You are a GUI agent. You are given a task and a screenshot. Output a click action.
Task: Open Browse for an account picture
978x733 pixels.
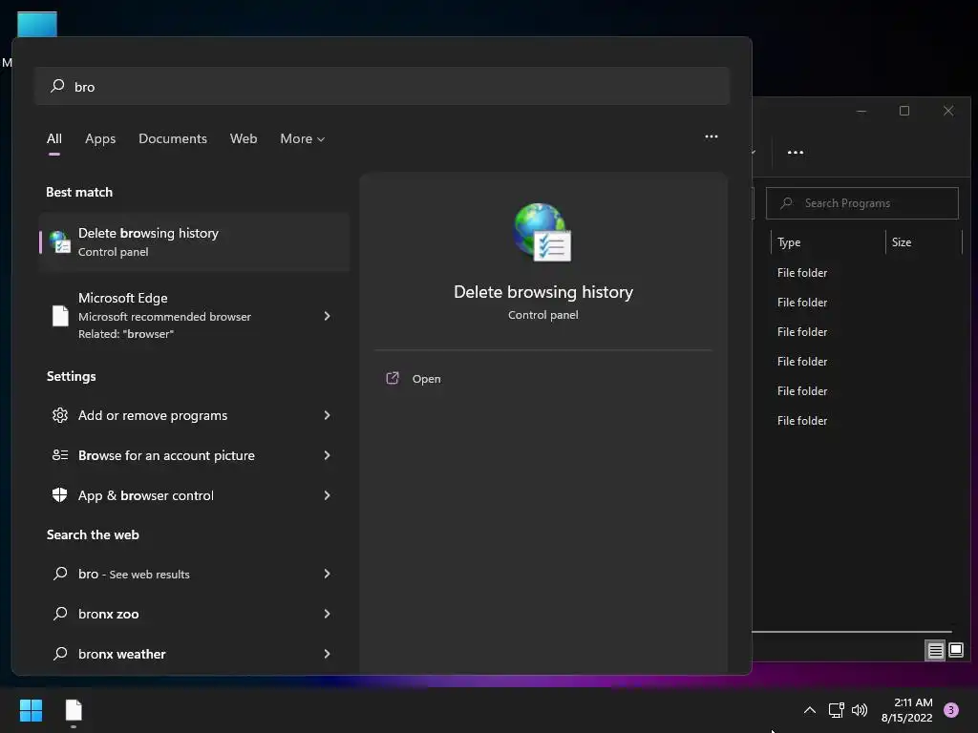tap(194, 455)
